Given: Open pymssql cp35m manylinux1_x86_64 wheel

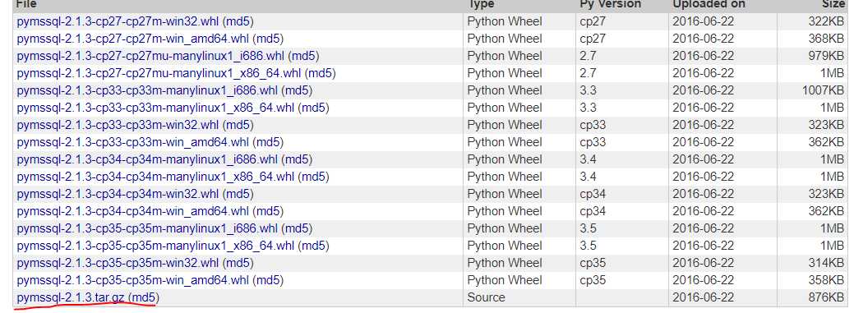Looking at the screenshot, I should point(156,246).
